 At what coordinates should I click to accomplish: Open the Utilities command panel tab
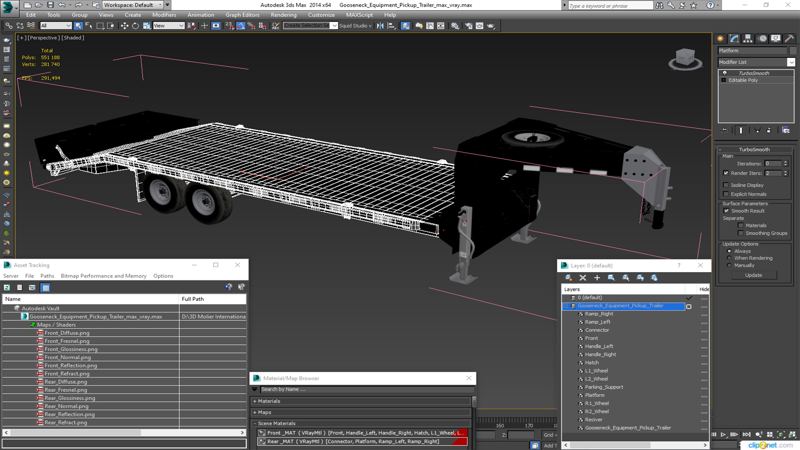pos(789,39)
